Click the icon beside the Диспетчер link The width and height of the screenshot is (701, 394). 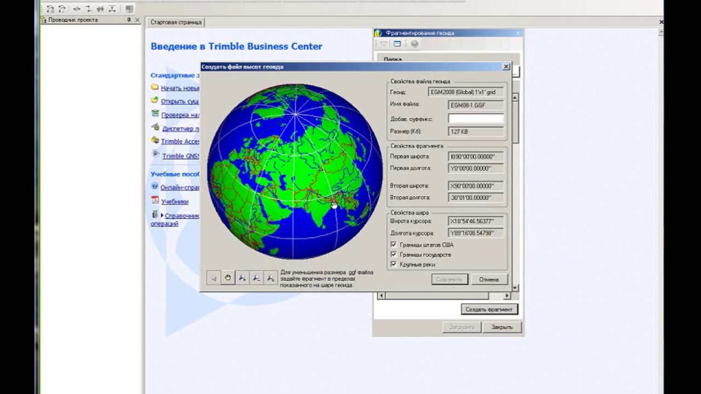point(156,128)
